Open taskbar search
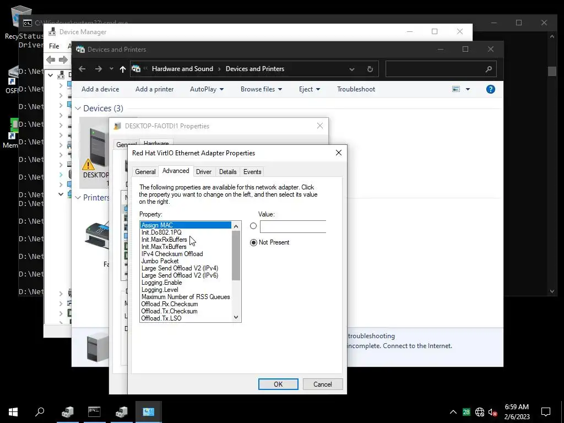This screenshot has width=564, height=423. coord(40,411)
